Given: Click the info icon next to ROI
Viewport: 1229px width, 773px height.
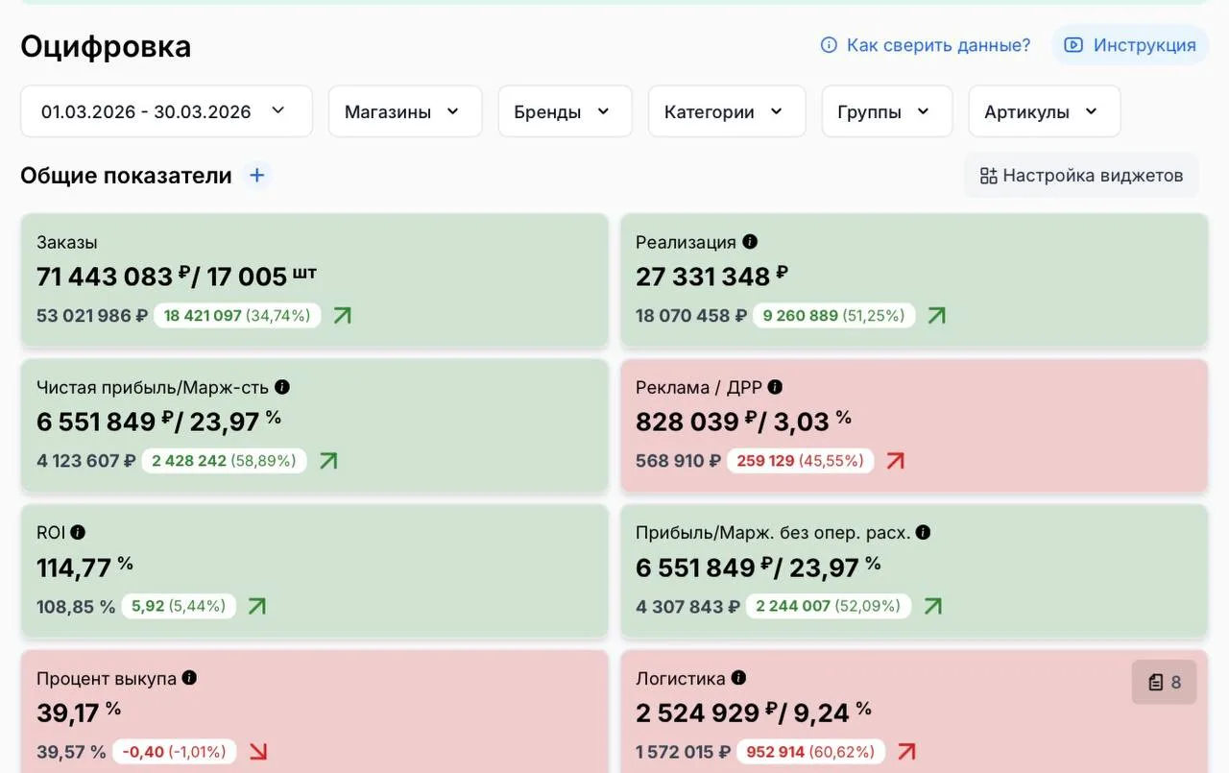Looking at the screenshot, I should (x=78, y=532).
